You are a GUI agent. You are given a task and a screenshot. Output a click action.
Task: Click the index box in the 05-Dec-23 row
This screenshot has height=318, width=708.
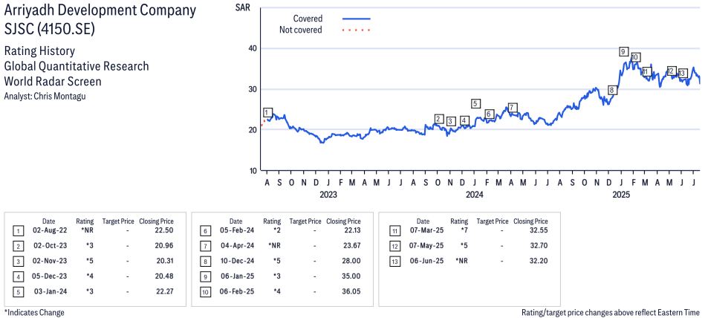tap(18, 277)
